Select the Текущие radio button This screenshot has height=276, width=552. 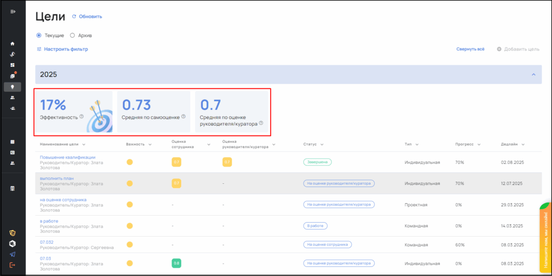coord(39,36)
